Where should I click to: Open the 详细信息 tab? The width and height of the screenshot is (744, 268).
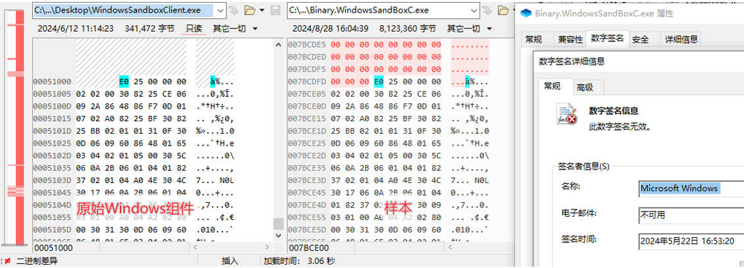pyautogui.click(x=681, y=40)
